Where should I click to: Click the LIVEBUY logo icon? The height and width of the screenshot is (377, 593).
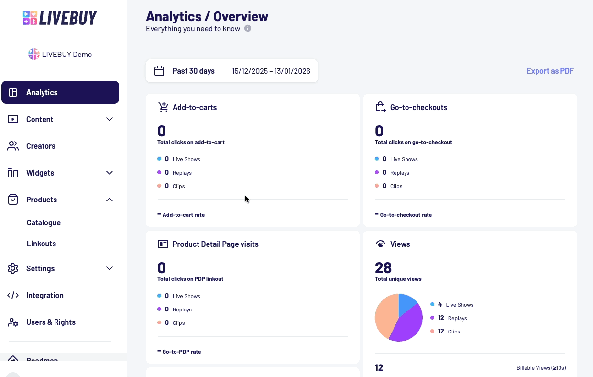click(x=30, y=18)
